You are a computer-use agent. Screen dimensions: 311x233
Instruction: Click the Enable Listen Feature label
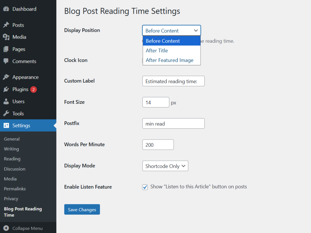[88, 187]
